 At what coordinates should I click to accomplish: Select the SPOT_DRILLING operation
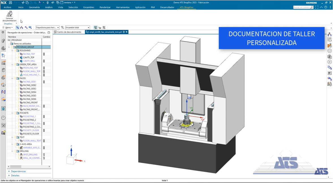(30, 154)
